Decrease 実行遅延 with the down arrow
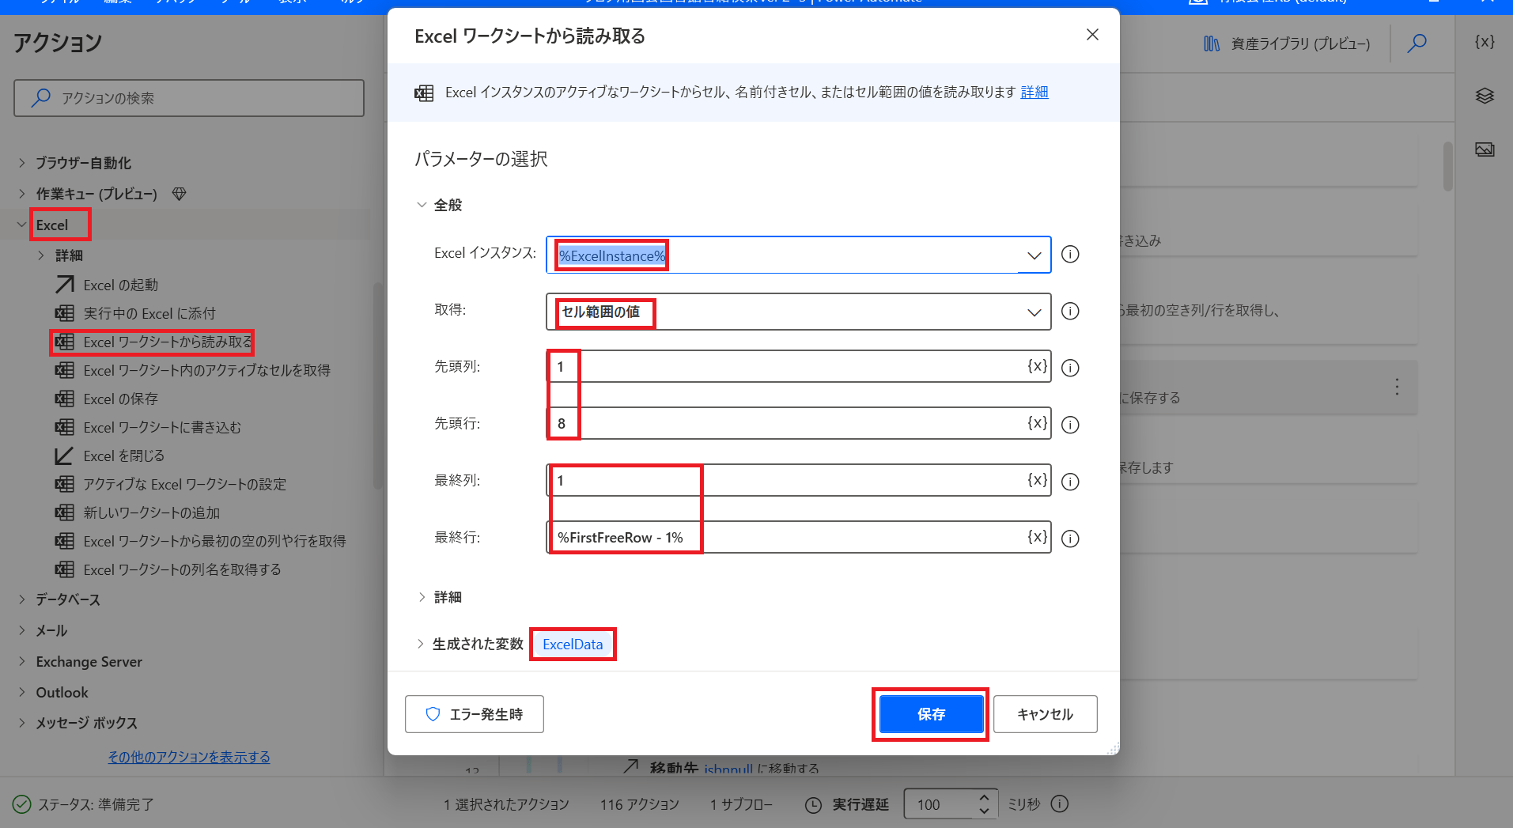 tap(984, 811)
